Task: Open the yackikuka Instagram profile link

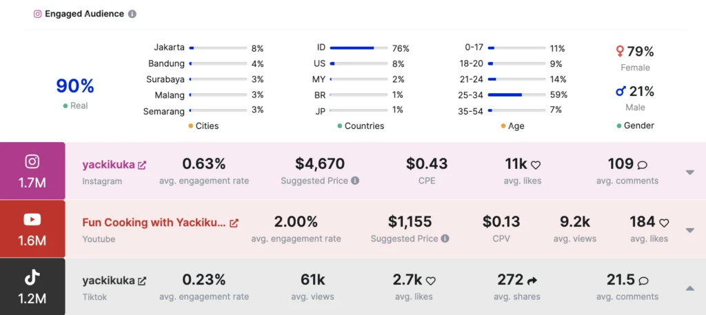Action: tap(108, 165)
